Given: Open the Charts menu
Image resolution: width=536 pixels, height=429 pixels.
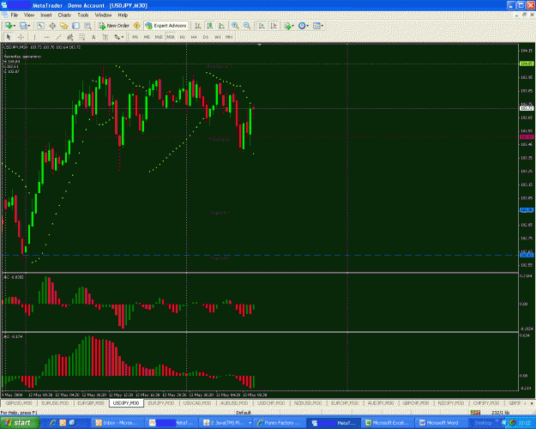Looking at the screenshot, I should coord(64,15).
